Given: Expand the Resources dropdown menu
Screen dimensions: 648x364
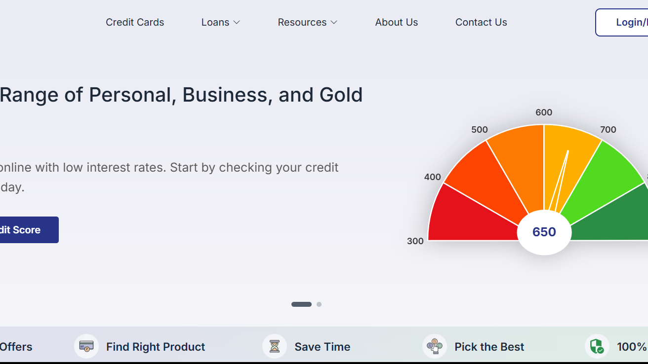Looking at the screenshot, I should [307, 22].
